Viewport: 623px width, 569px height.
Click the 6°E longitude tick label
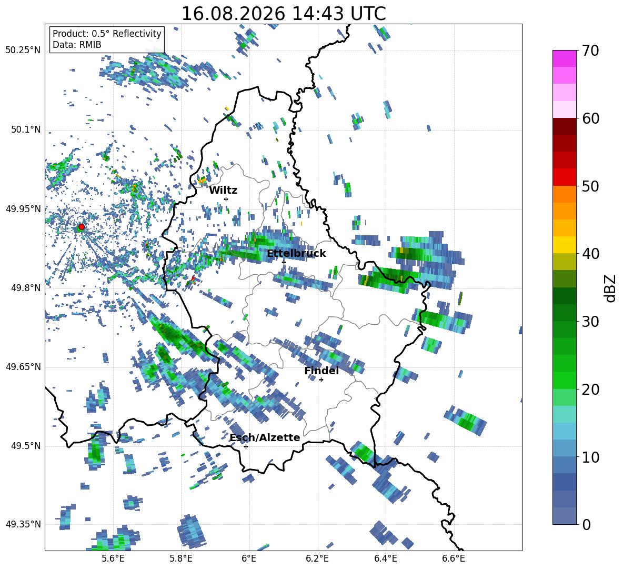tap(249, 559)
